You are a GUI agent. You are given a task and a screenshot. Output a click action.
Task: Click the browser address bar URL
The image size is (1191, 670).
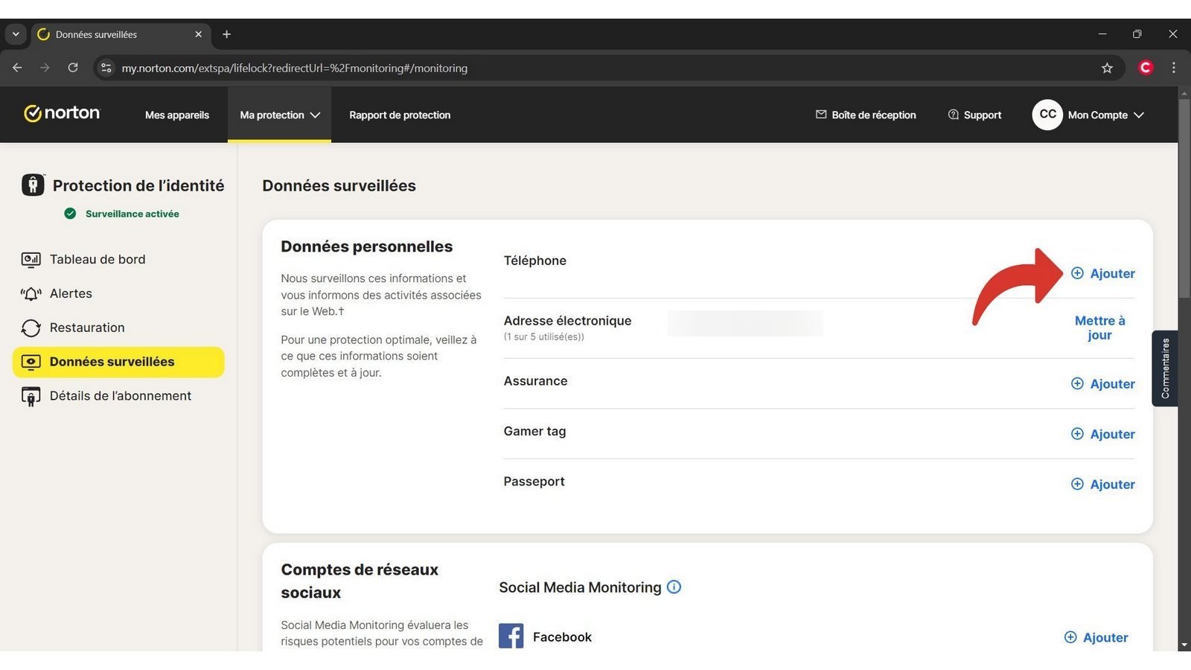coord(295,68)
